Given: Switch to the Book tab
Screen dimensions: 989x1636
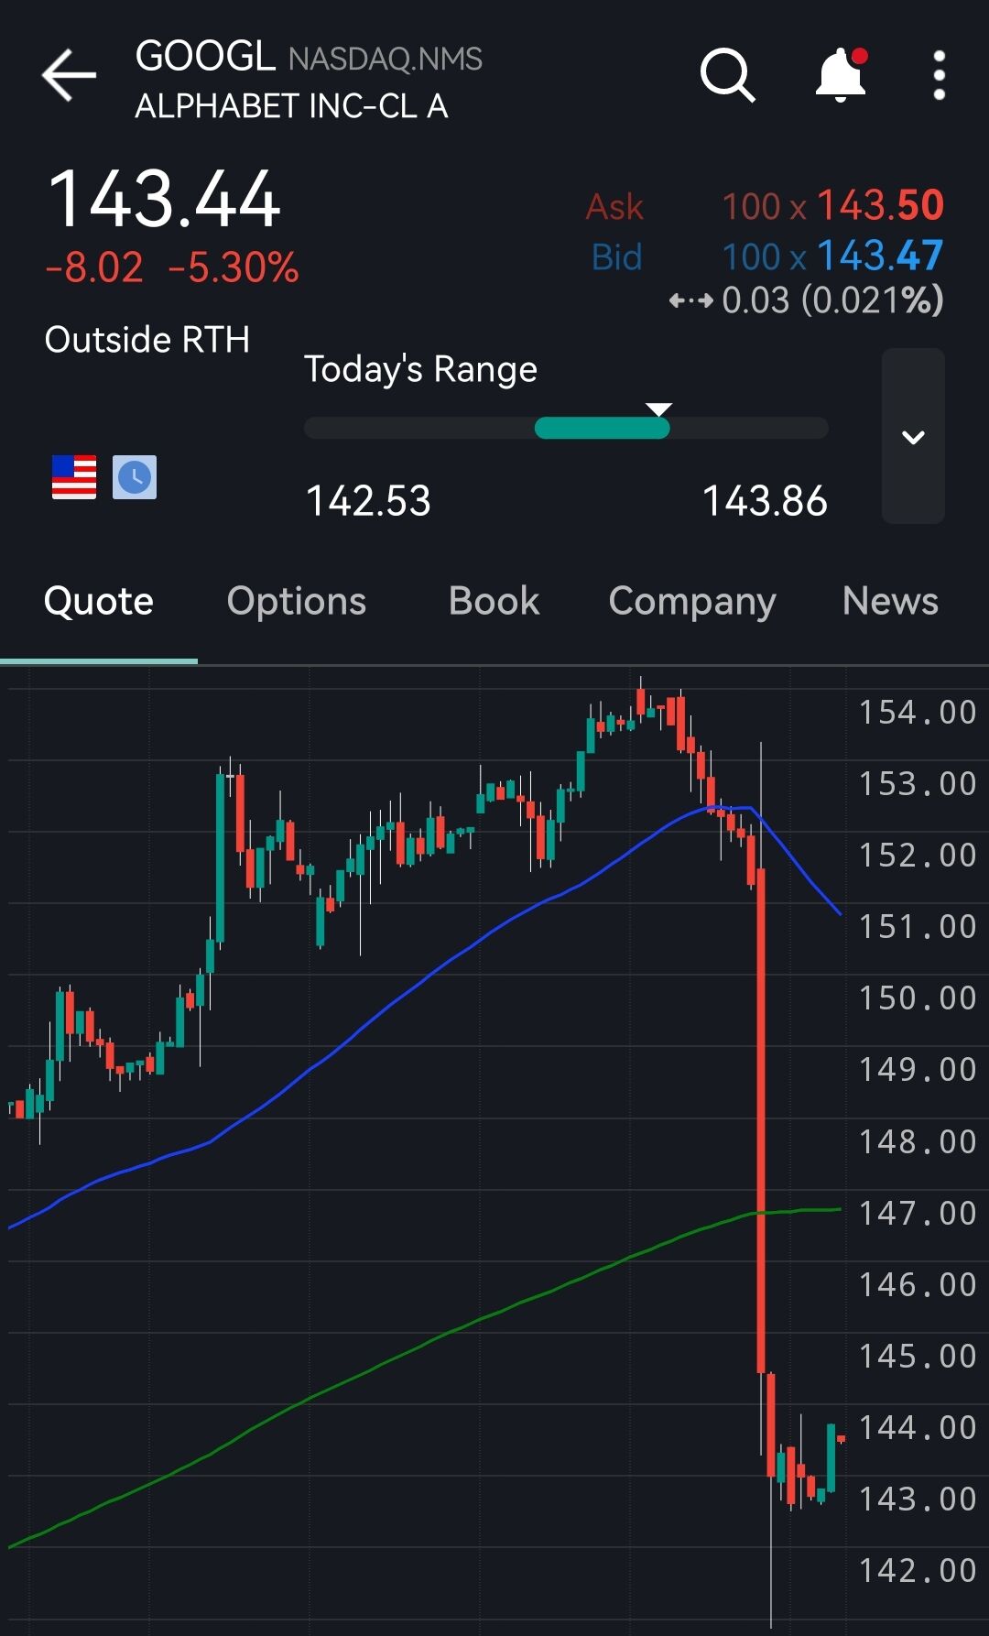Looking at the screenshot, I should (494, 602).
